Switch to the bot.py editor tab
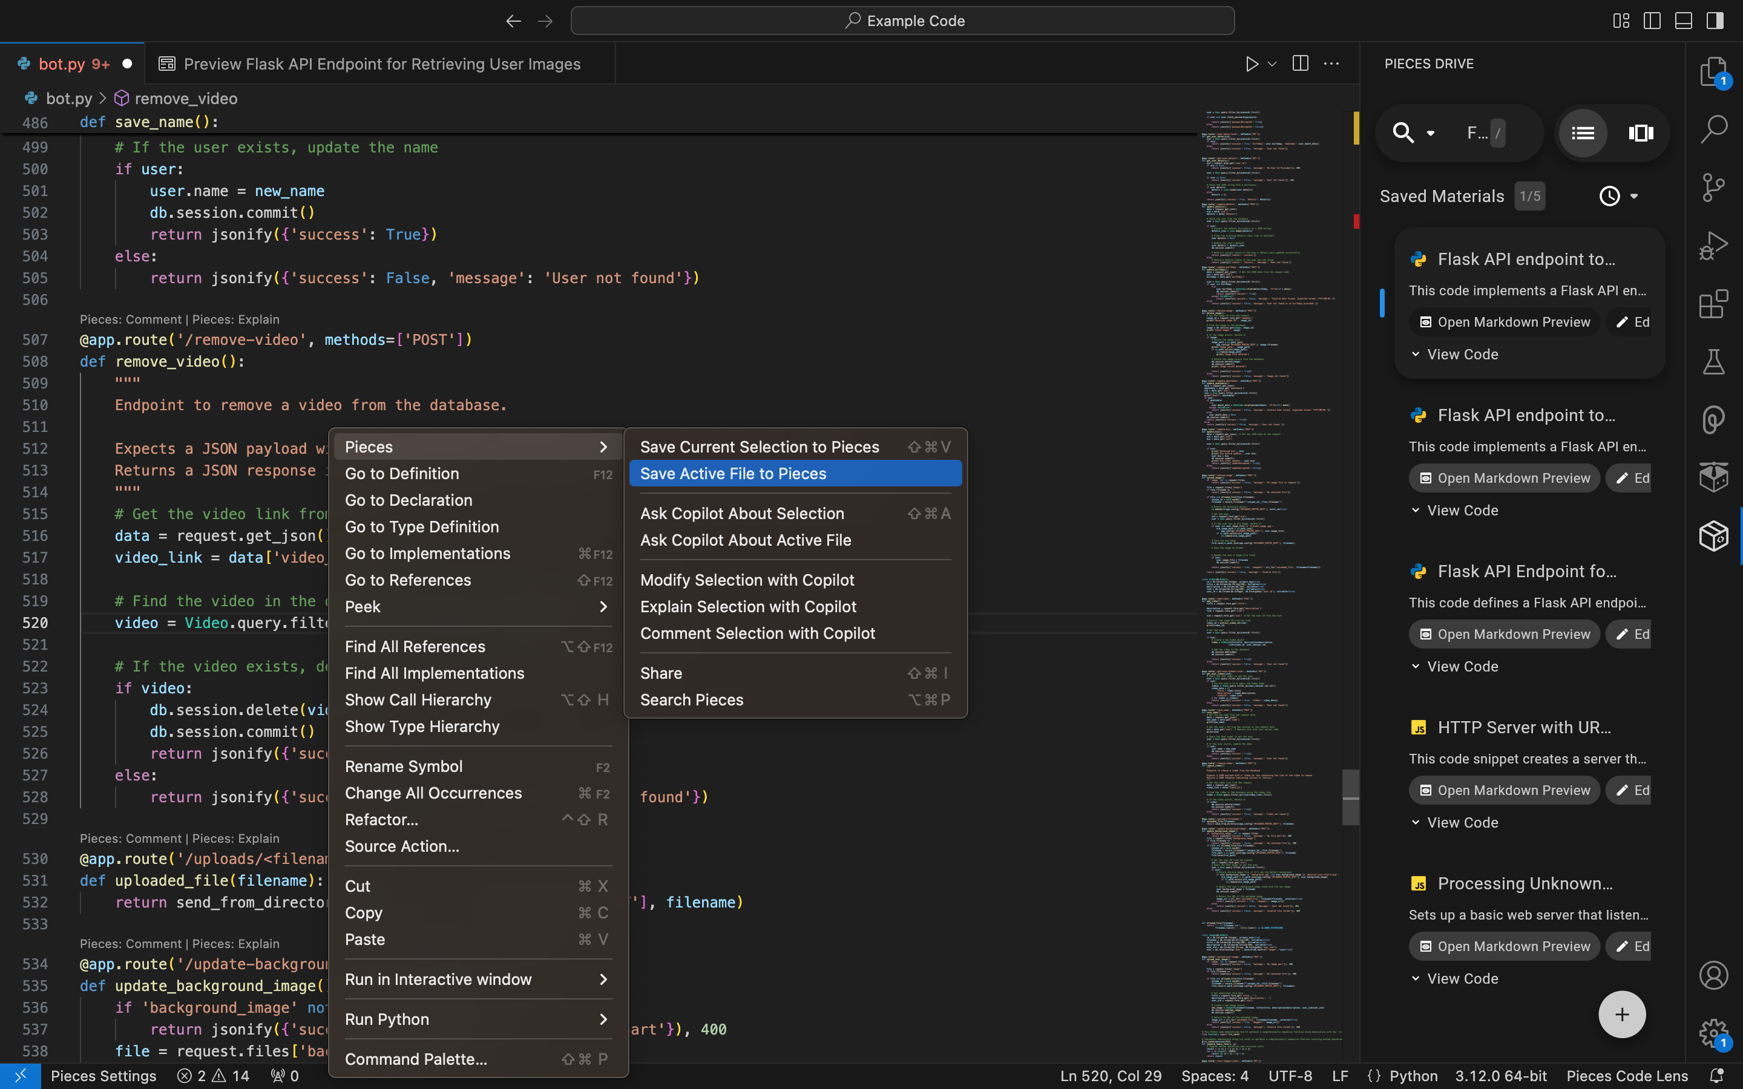 point(72,64)
